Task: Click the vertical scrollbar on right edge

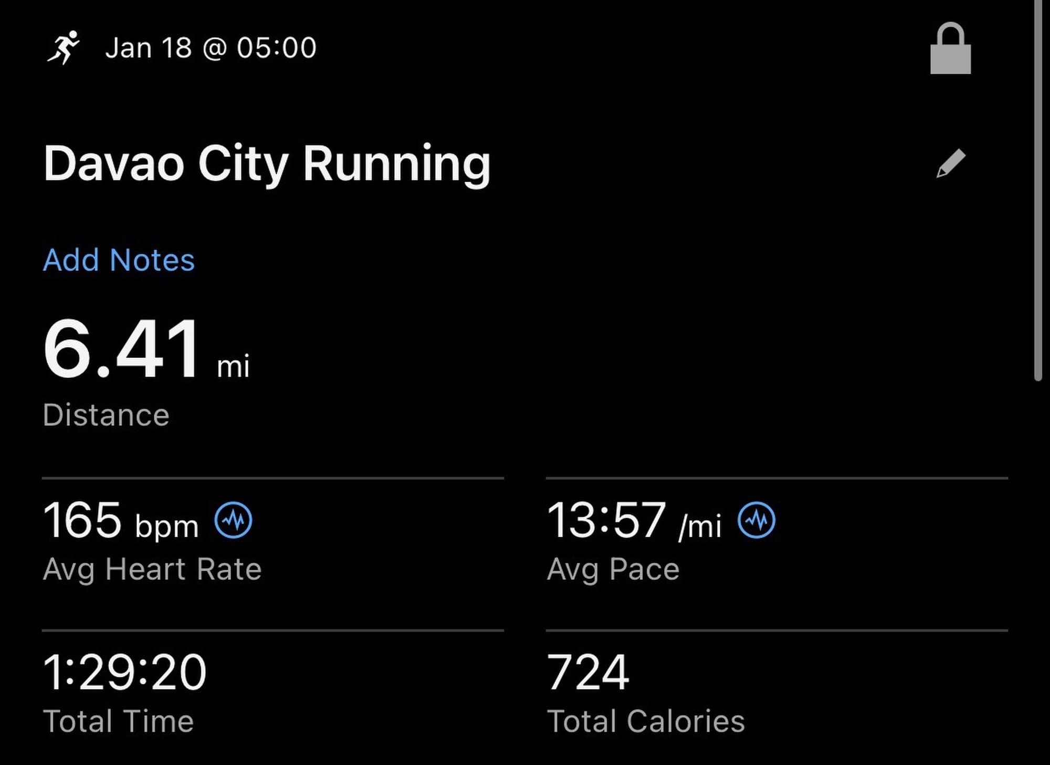Action: coord(1037,189)
